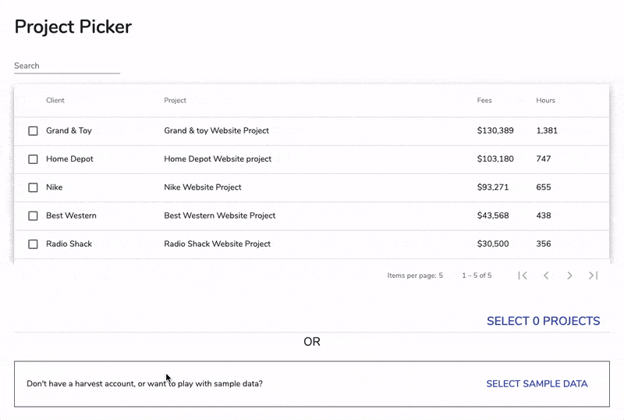The height and width of the screenshot is (420, 624).
Task: Jump to last page of results
Action: tap(593, 276)
